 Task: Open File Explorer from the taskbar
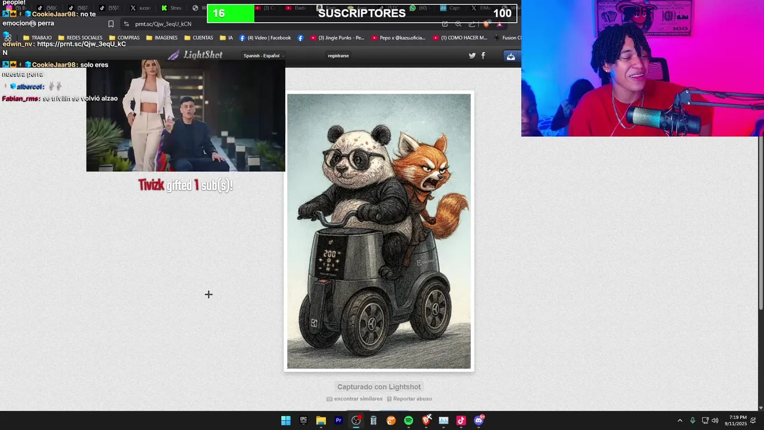(321, 420)
